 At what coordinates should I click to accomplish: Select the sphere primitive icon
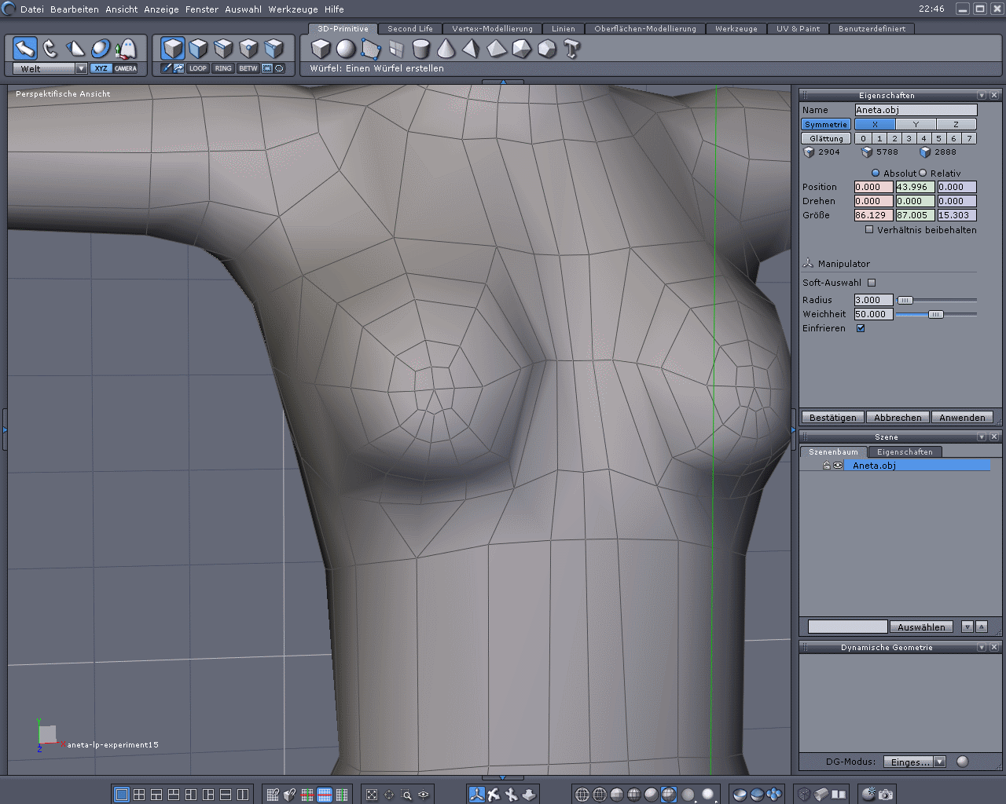346,49
